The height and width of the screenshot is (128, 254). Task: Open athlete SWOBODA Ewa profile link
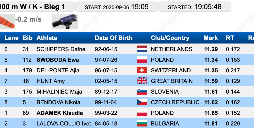pyautogui.click(x=58, y=60)
